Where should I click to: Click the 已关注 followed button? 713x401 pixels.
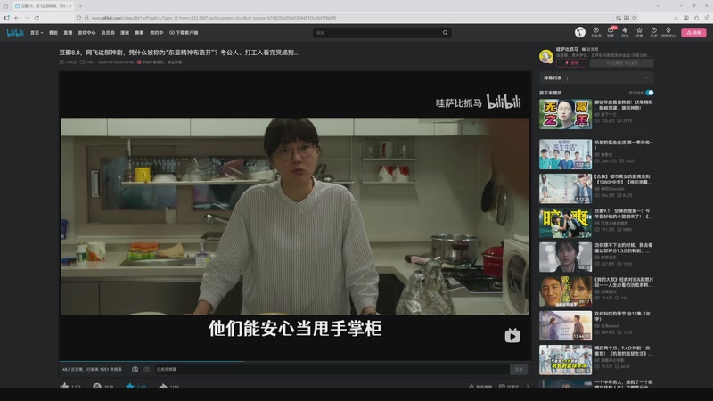point(621,63)
